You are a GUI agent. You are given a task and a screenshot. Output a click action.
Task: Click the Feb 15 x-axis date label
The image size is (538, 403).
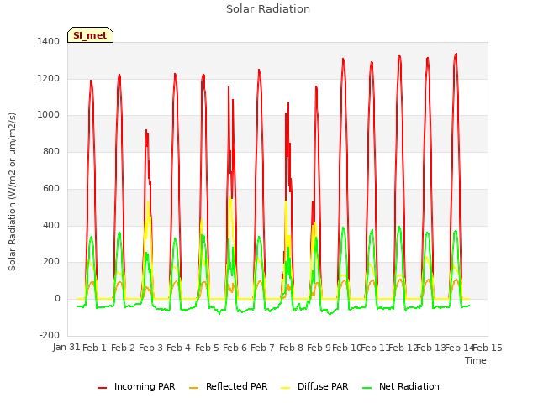[x=488, y=348]
